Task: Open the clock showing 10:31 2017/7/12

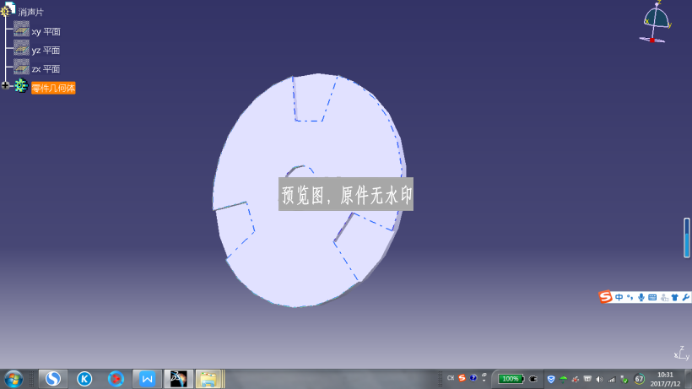Action: point(666,380)
